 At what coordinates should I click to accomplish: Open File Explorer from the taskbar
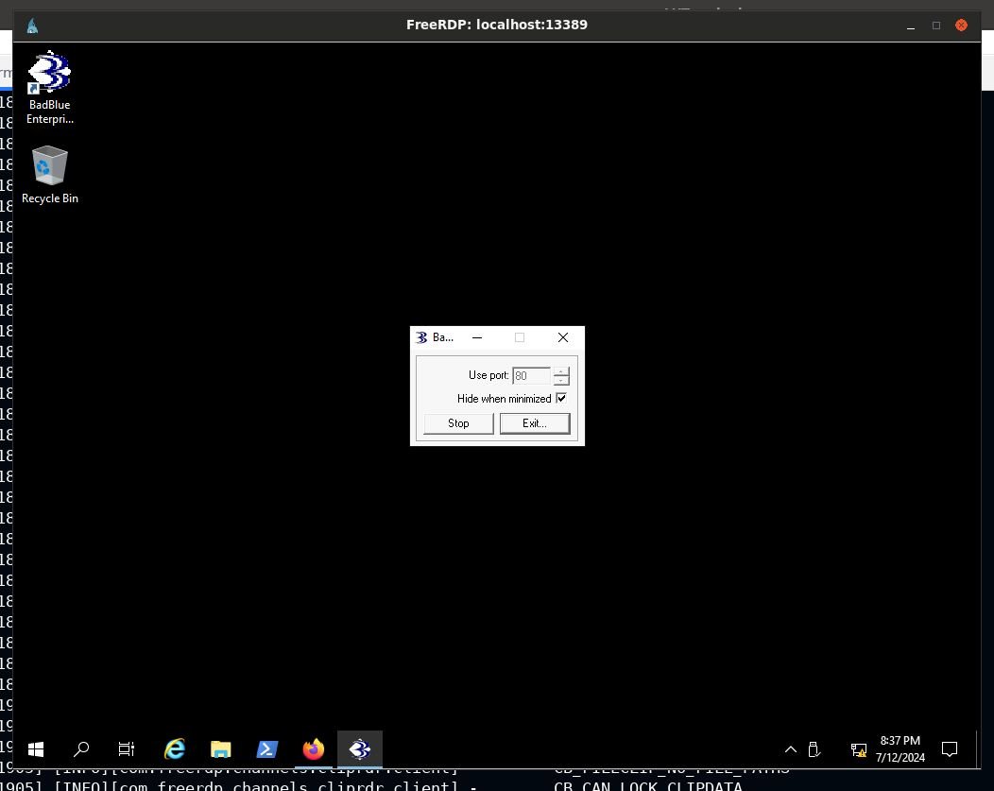click(220, 749)
